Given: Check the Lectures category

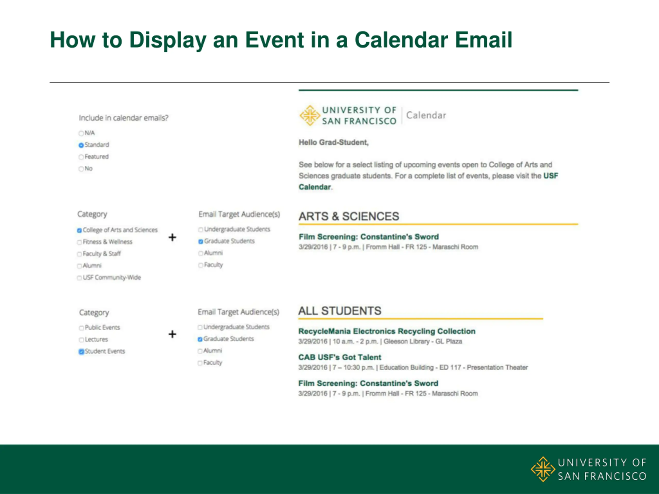Looking at the screenshot, I should 81,340.
